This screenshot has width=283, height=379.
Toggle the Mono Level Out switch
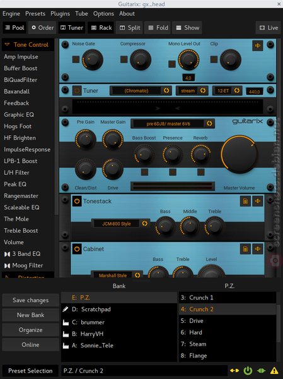172,64
